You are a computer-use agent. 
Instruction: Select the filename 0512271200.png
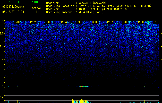coord(13,7)
